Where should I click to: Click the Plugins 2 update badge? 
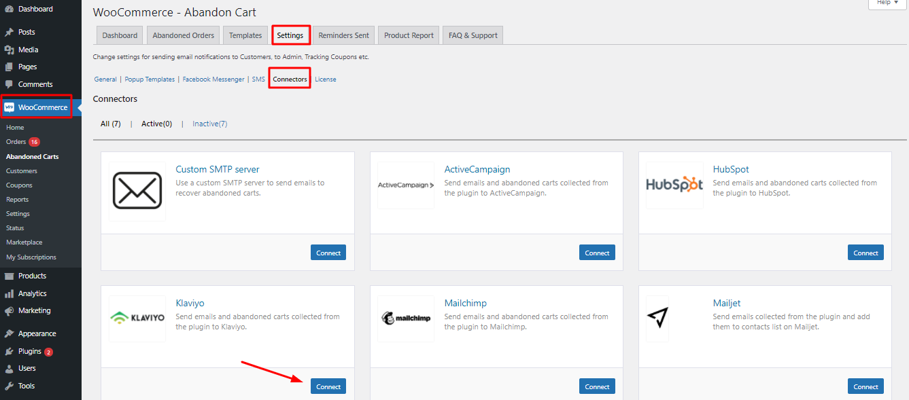48,352
